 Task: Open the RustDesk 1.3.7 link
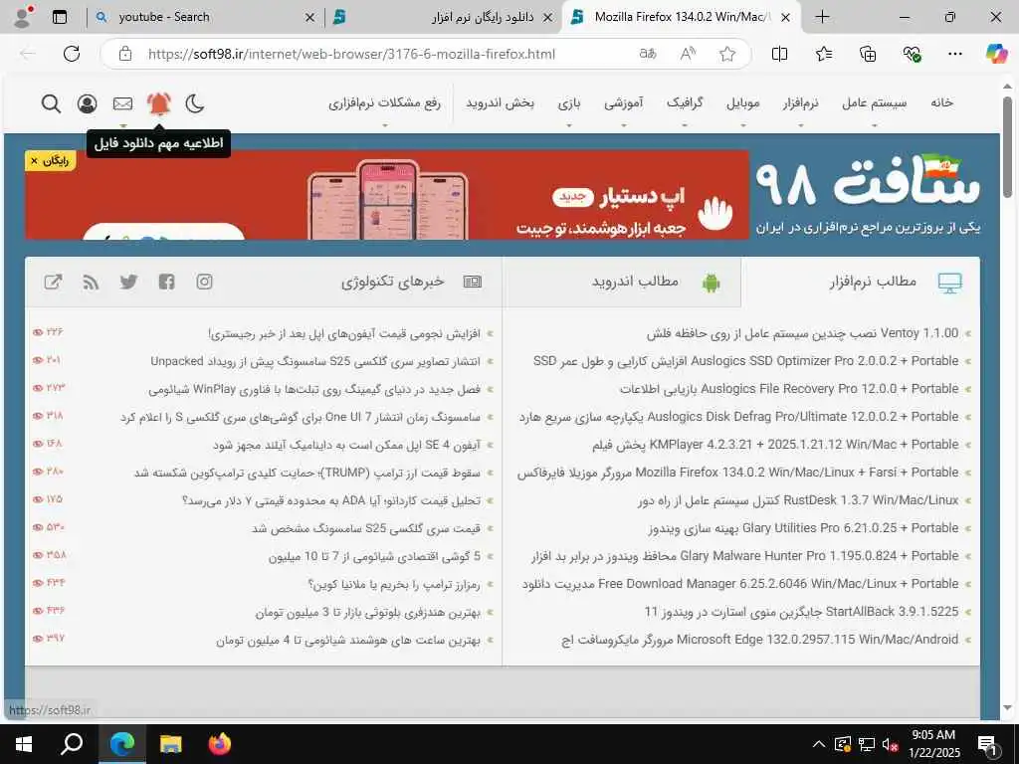coord(798,501)
